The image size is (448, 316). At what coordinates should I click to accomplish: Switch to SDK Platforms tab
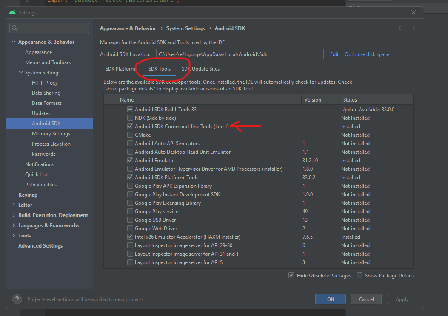click(121, 69)
